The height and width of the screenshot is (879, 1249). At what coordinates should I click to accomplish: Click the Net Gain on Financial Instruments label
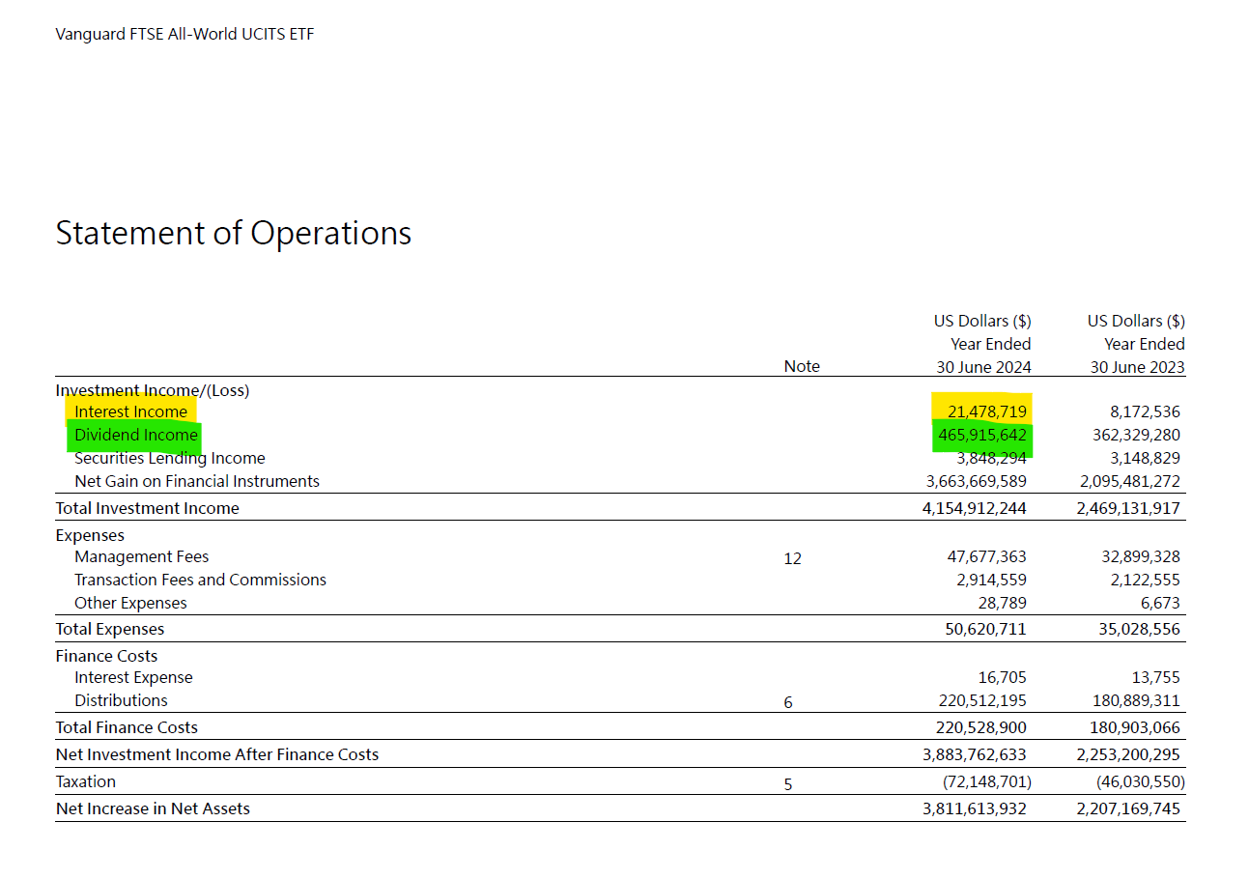(197, 481)
